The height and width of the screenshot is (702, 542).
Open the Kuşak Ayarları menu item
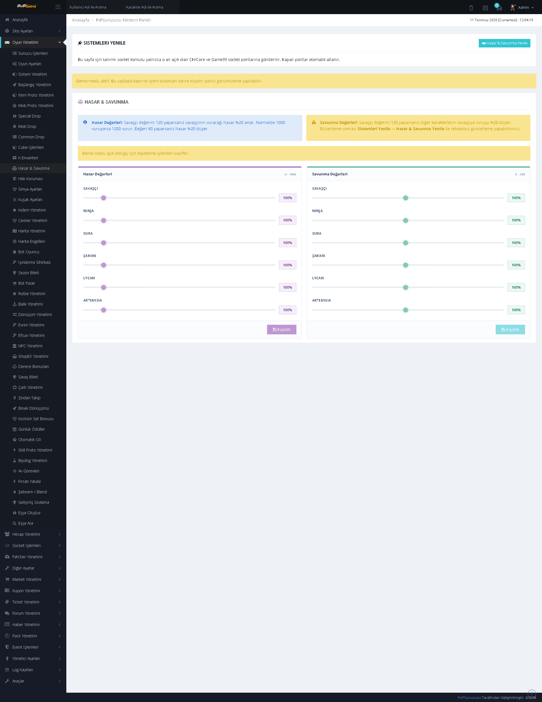(33, 200)
